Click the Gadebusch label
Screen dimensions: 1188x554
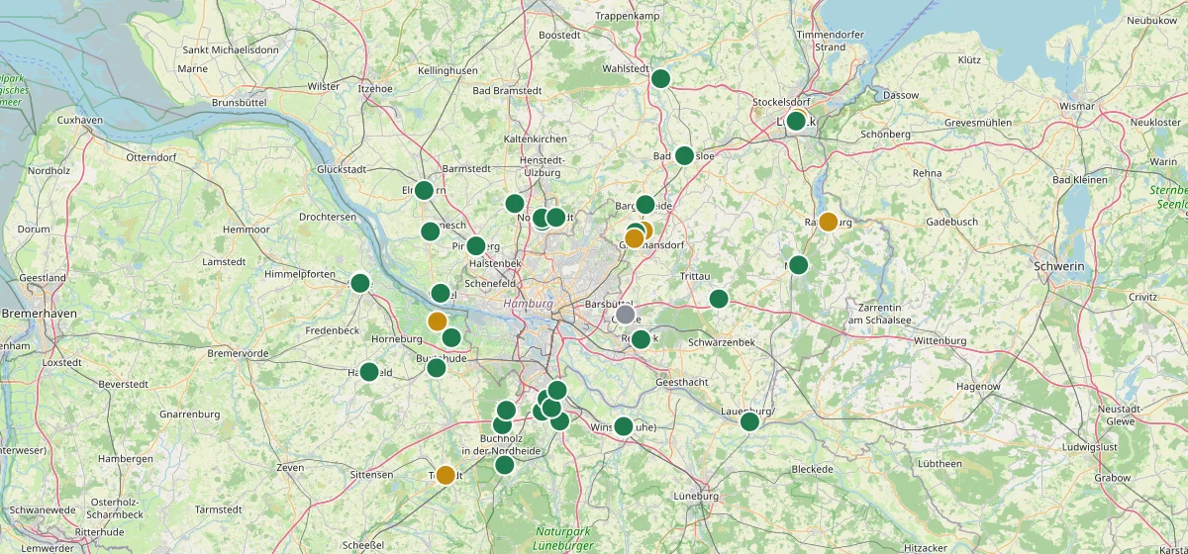coord(951,223)
